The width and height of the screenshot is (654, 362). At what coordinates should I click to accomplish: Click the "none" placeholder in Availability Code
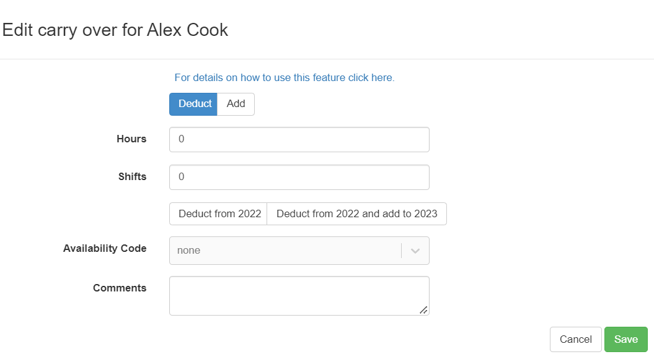tap(189, 251)
